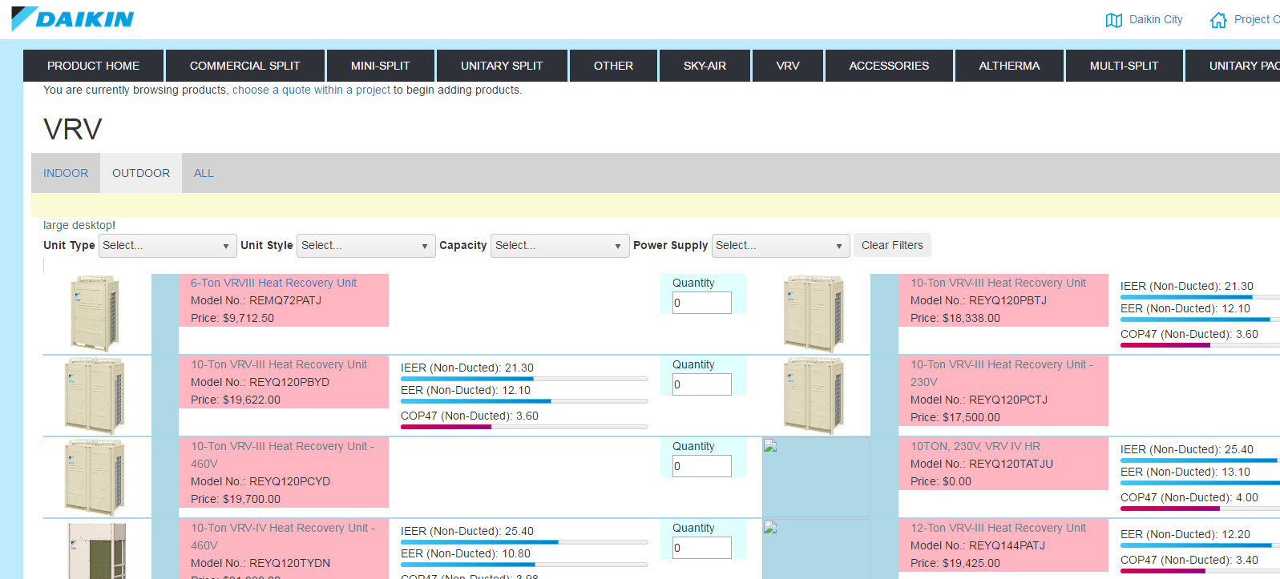Open the 10-Ton VRV-III REYQ120PBTJ product link
This screenshot has height=579, width=1280.
[x=998, y=283]
